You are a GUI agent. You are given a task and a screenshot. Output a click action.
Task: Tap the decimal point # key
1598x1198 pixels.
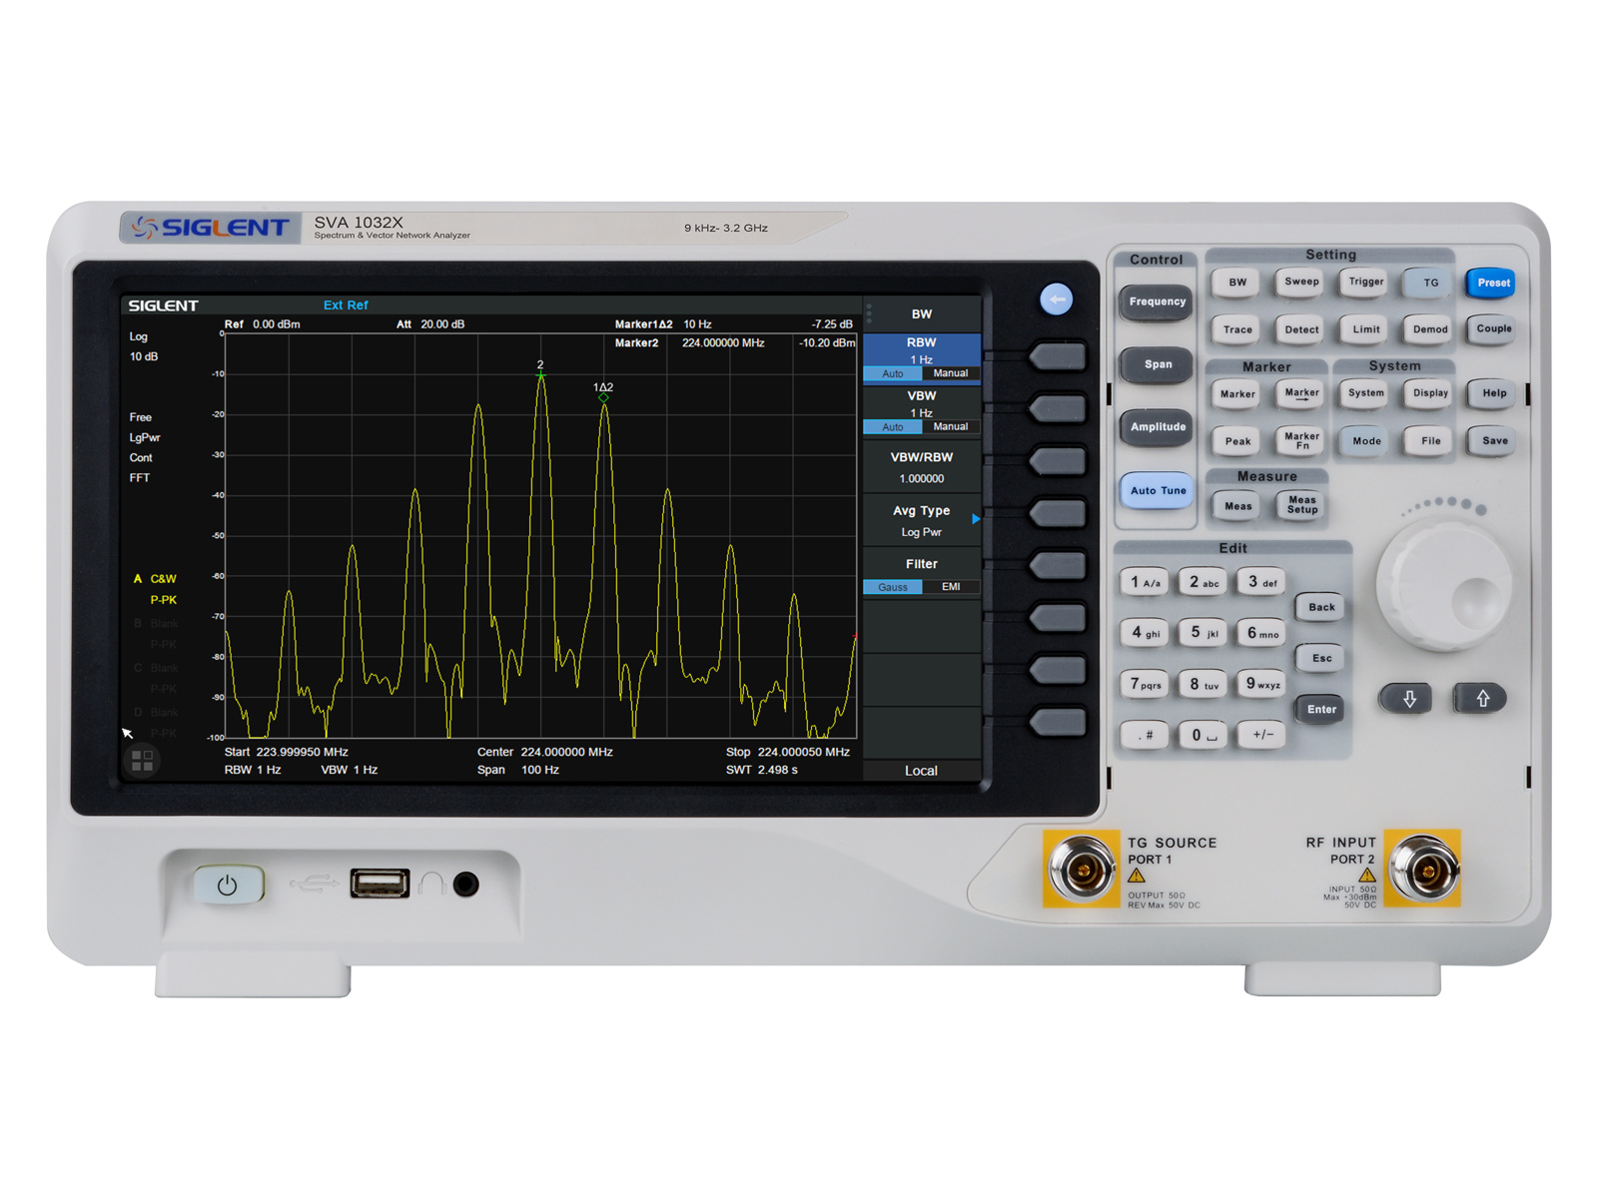(1145, 736)
